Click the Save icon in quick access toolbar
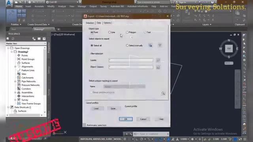253x142 pixels. [x=25, y=2]
